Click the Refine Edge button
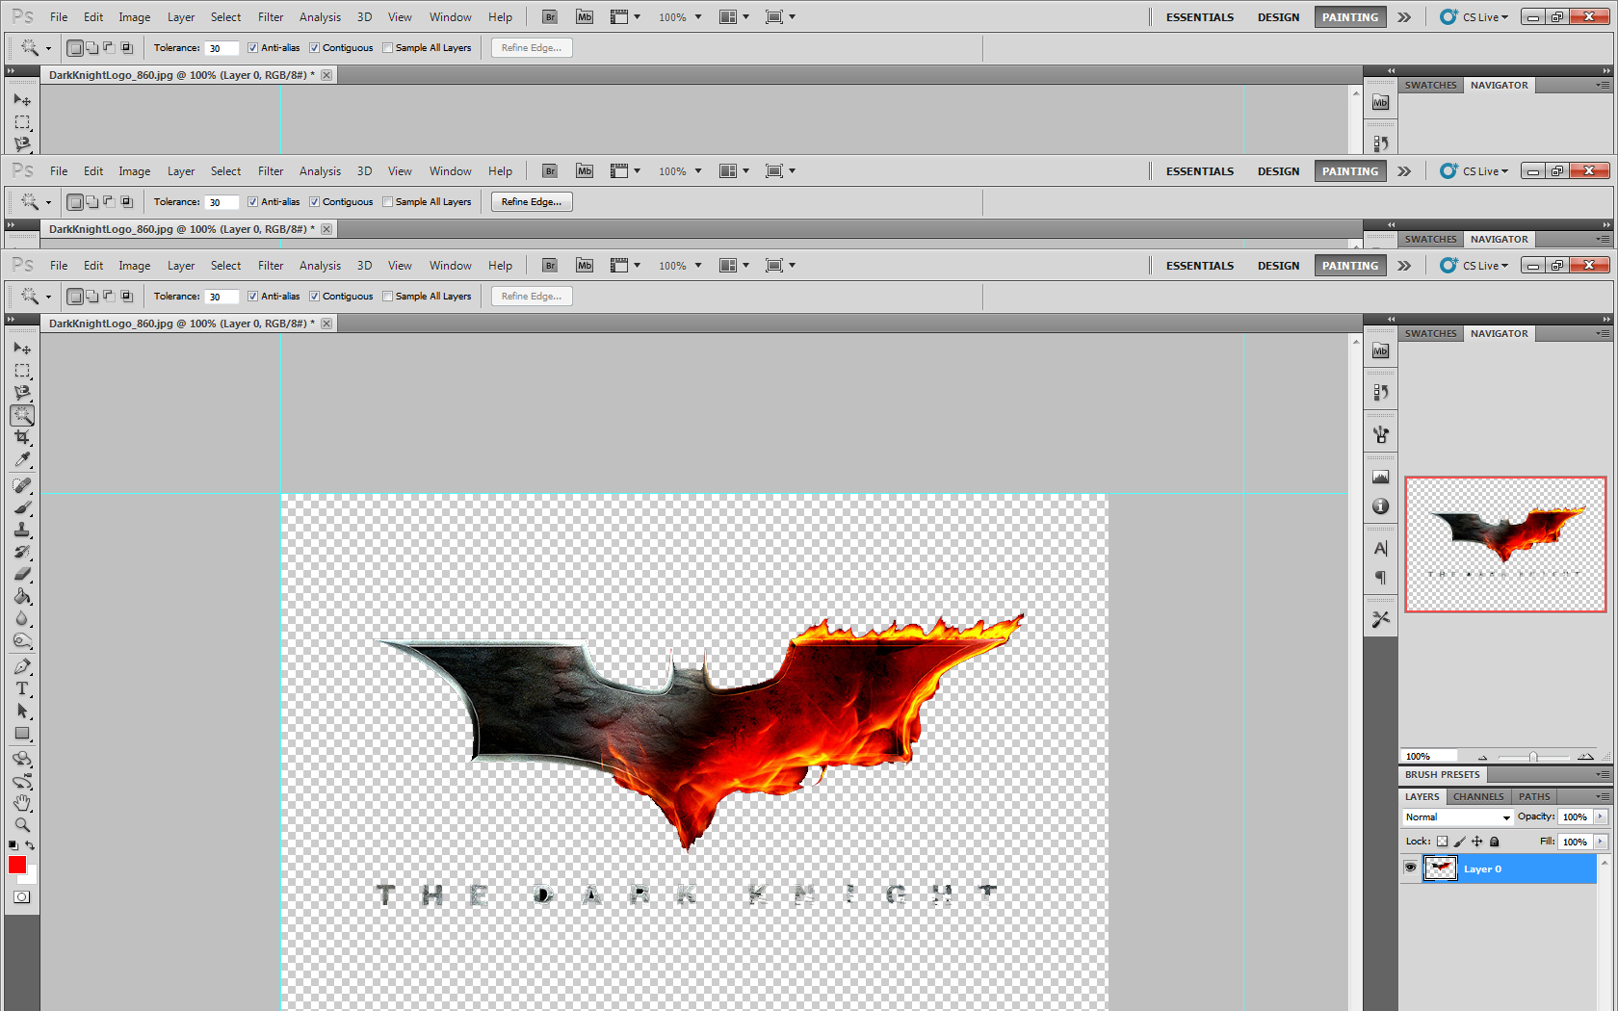The width and height of the screenshot is (1618, 1011). [531, 296]
